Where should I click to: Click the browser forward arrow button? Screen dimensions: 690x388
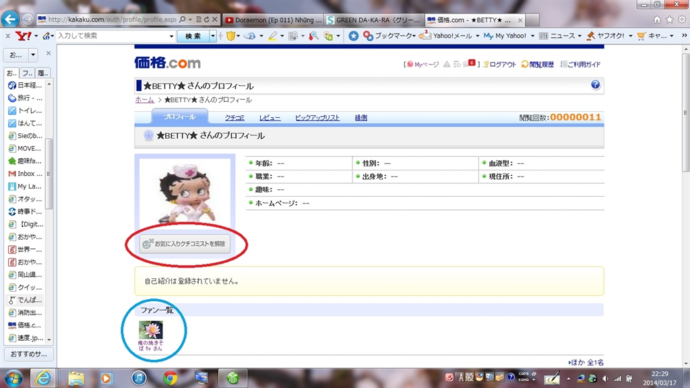pos(27,20)
